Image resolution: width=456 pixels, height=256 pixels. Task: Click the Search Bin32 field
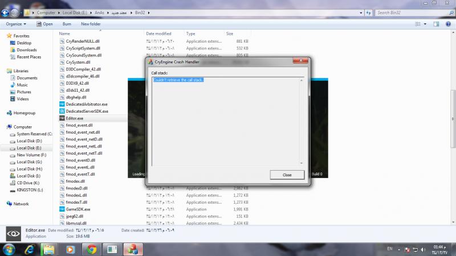click(412, 13)
